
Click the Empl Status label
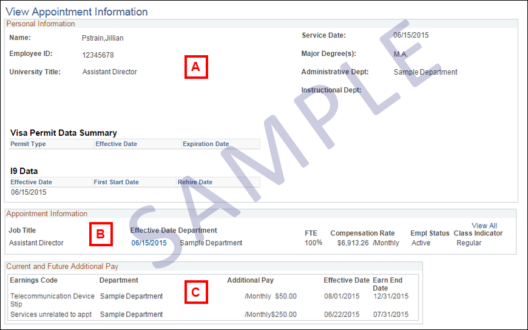430,233
